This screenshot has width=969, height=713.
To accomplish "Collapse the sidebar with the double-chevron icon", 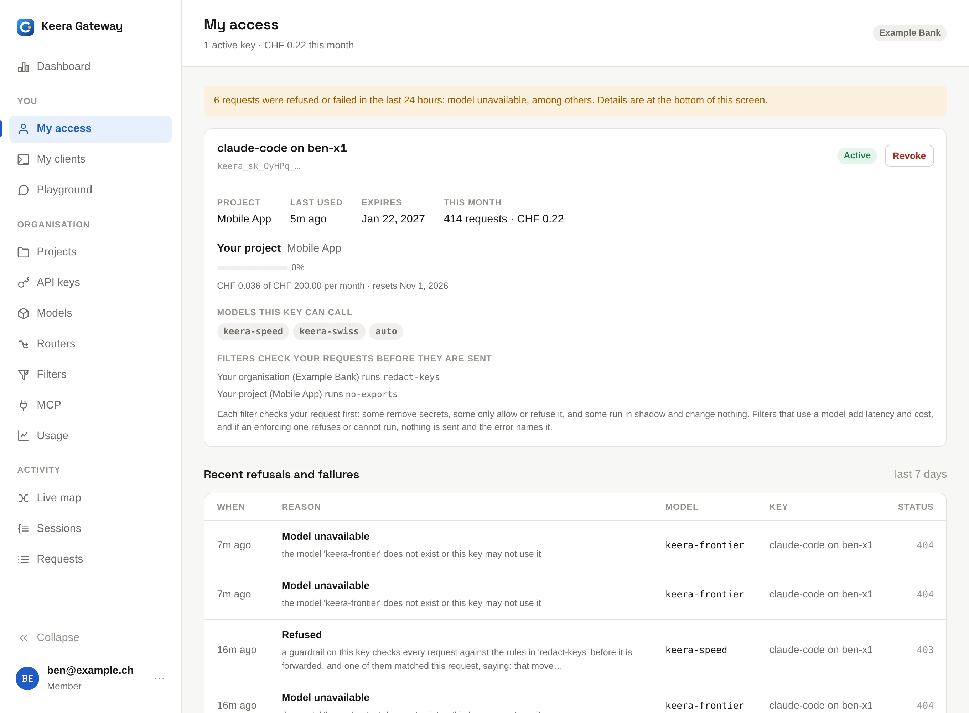I will [23, 638].
